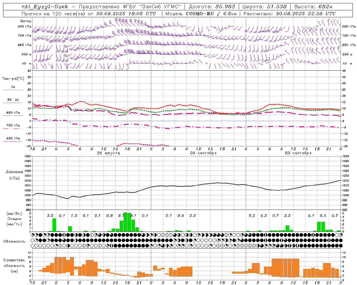Viewport: 357px width, 285px height.
Task: Click the red line sample under 2м legend
Action: [x=13, y=90]
